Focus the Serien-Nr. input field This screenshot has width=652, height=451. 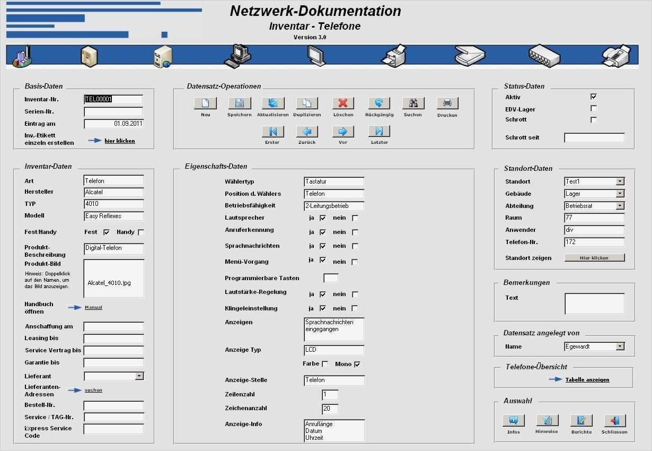[113, 111]
